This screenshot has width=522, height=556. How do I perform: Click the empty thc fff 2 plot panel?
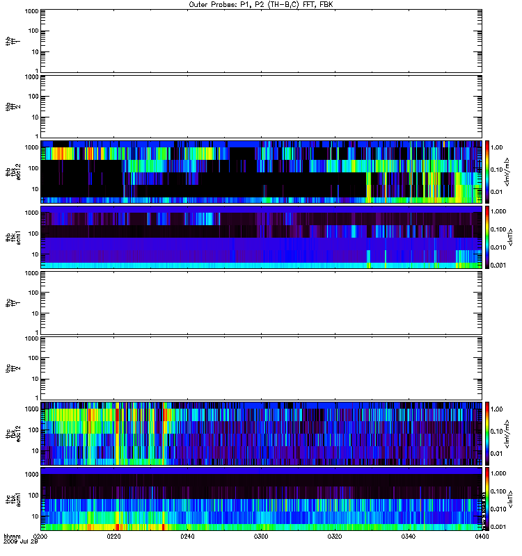(261, 368)
